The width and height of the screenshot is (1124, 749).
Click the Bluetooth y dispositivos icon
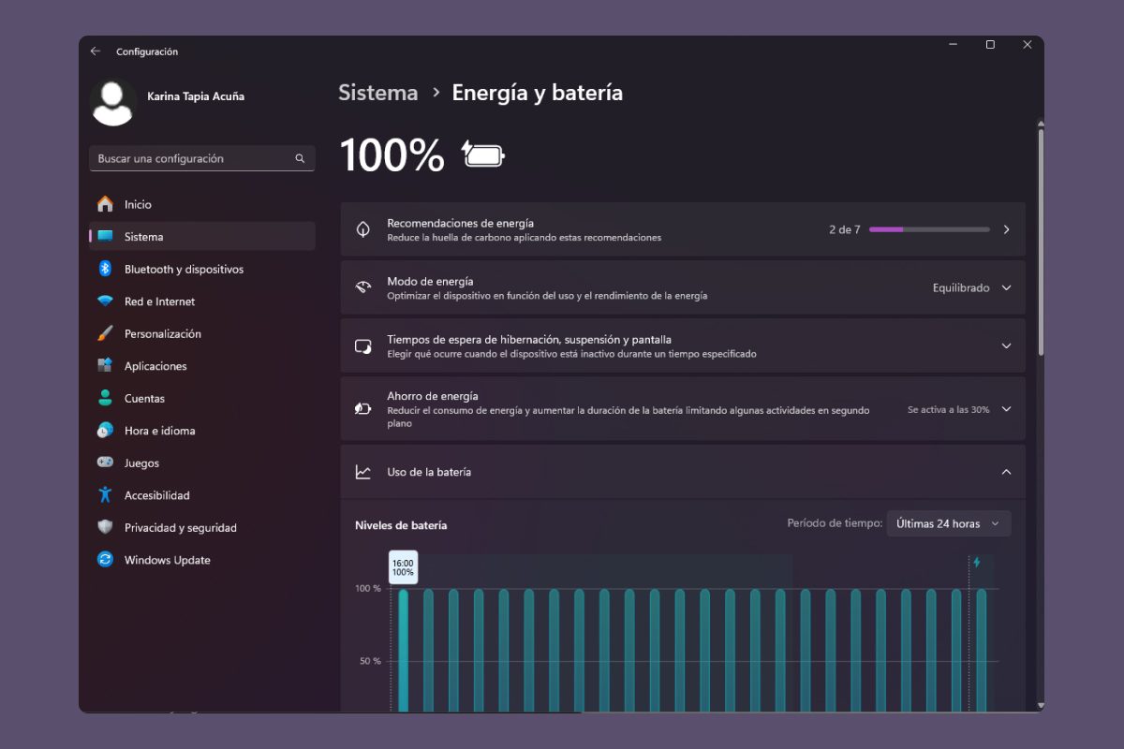point(105,269)
